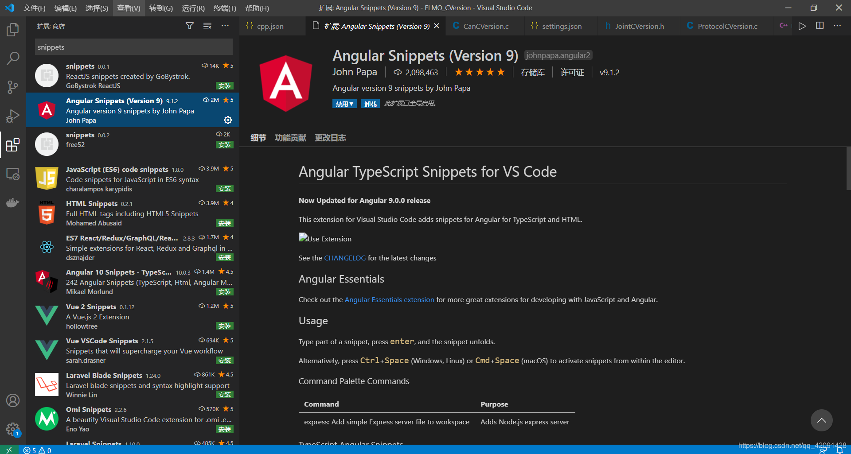The height and width of the screenshot is (454, 851).
Task: Open the CHANGELOG link
Action: coord(345,258)
